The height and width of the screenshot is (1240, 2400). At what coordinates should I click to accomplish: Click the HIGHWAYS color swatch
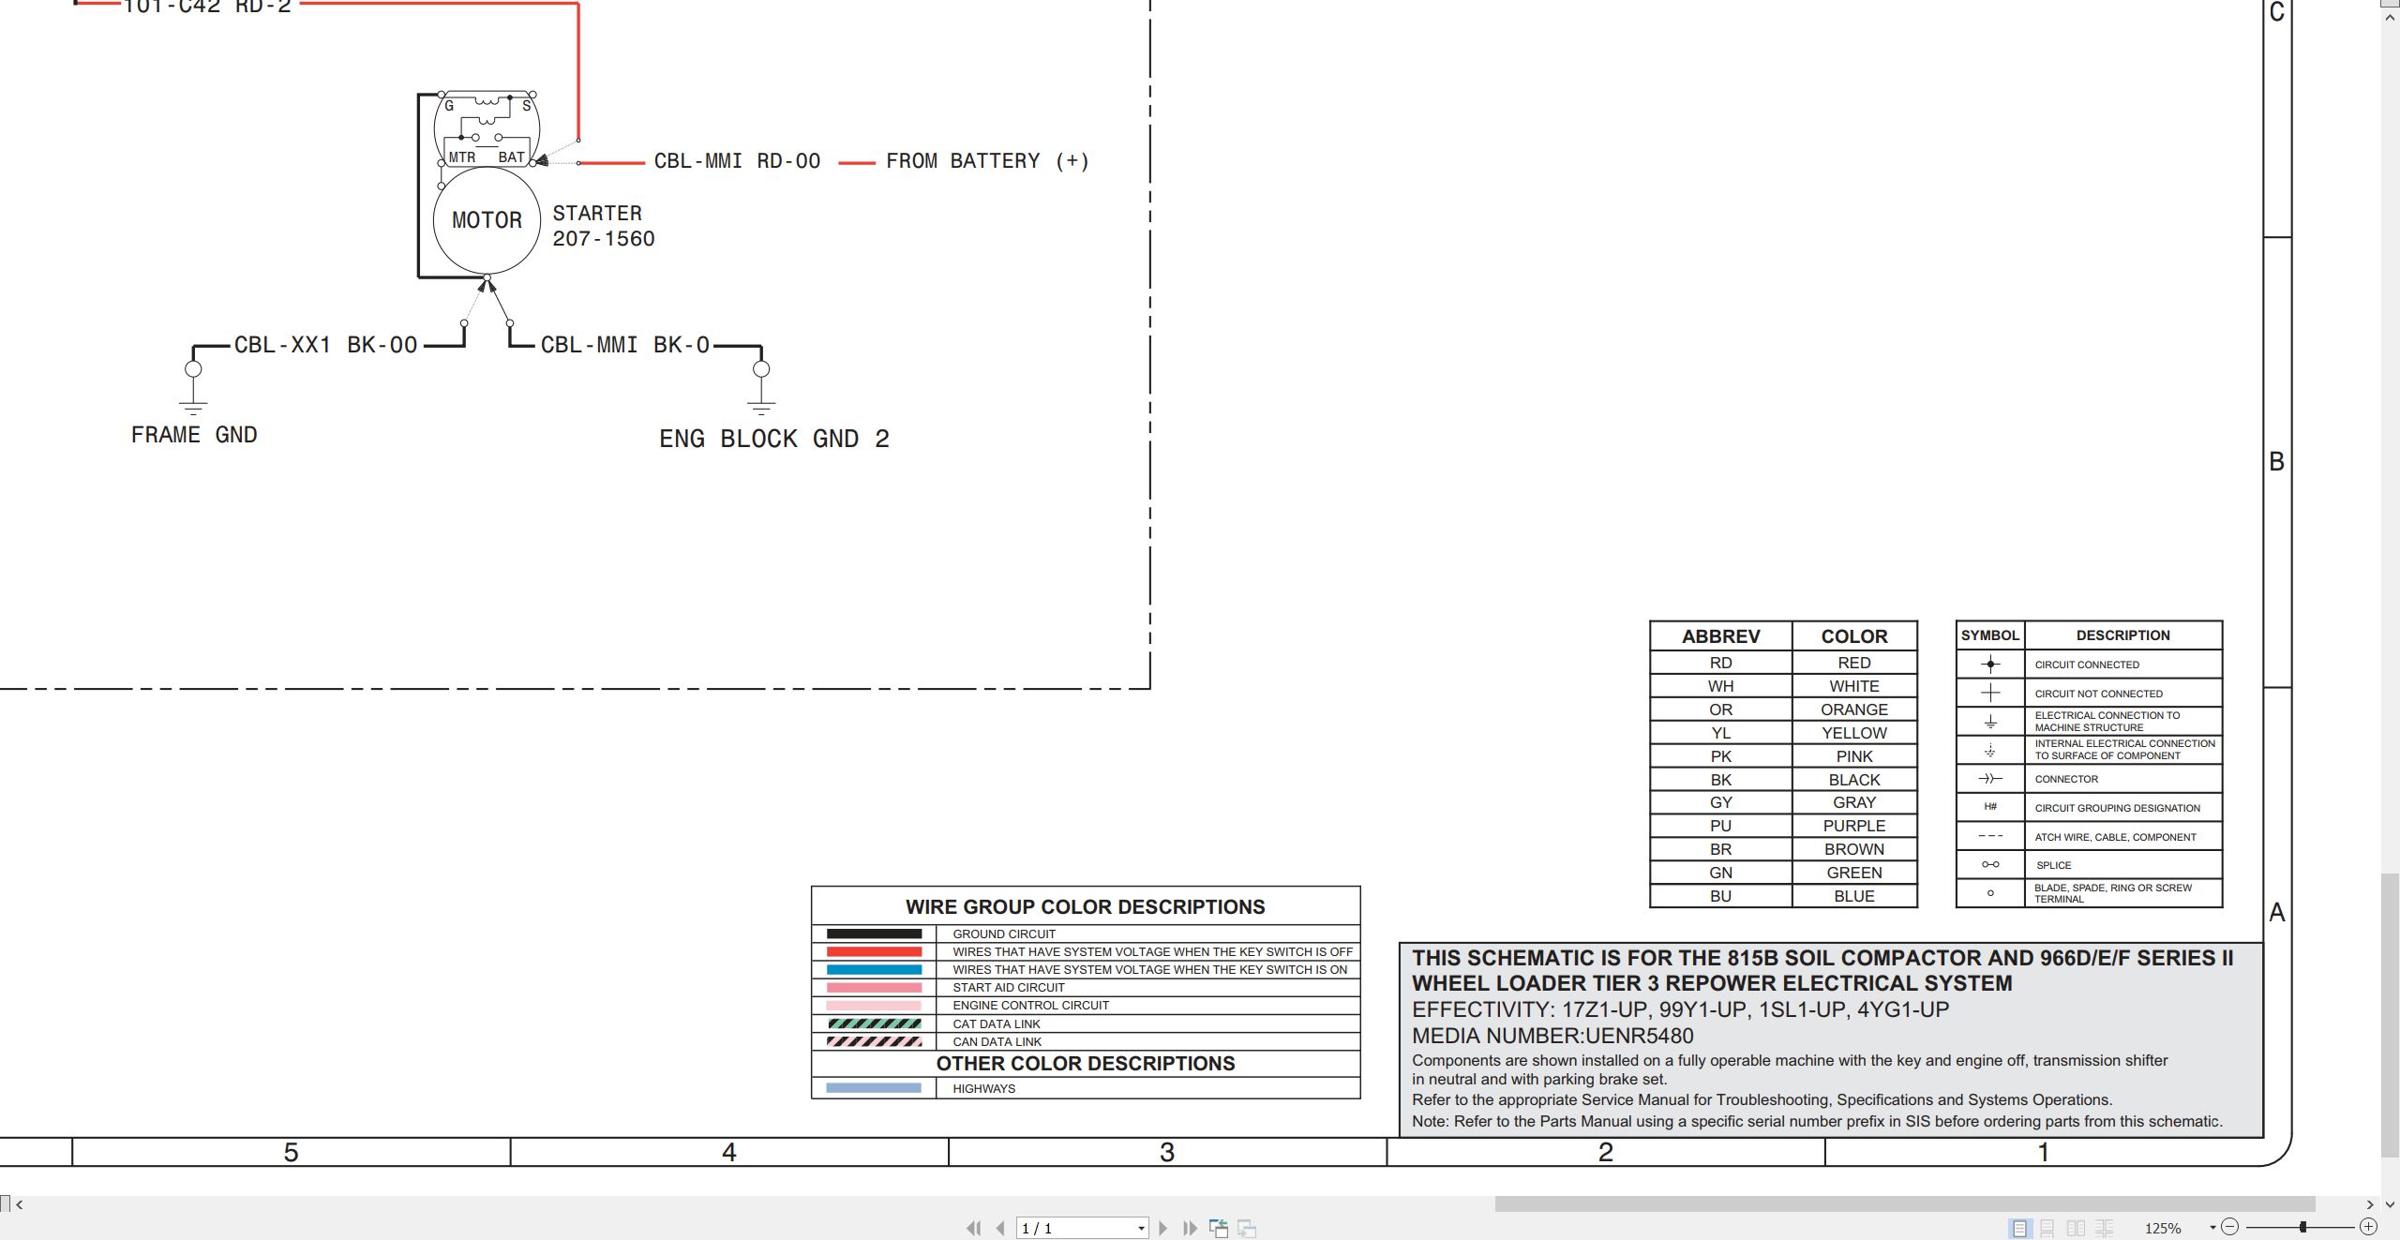pyautogui.click(x=874, y=1088)
